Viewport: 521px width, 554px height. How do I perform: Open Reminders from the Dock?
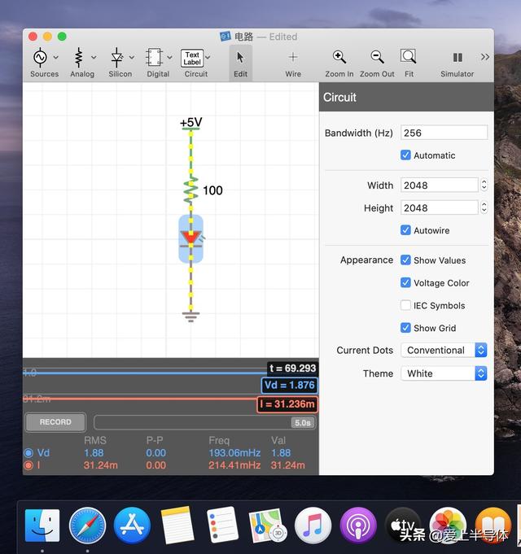pos(222,526)
